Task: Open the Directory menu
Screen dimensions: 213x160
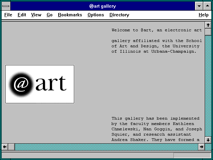Action: [119, 15]
